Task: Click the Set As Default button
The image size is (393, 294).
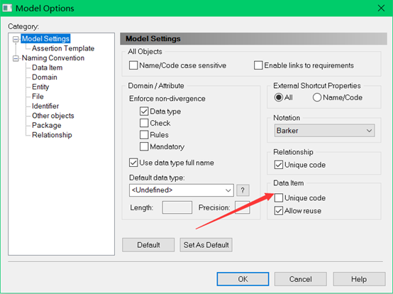Action: [x=206, y=245]
